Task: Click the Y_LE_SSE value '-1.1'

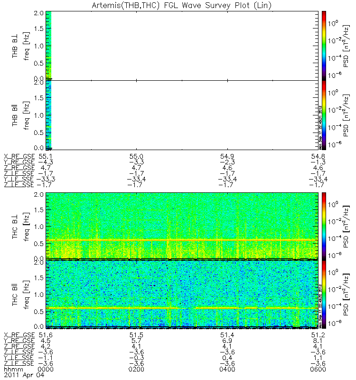Action: pos(46,358)
